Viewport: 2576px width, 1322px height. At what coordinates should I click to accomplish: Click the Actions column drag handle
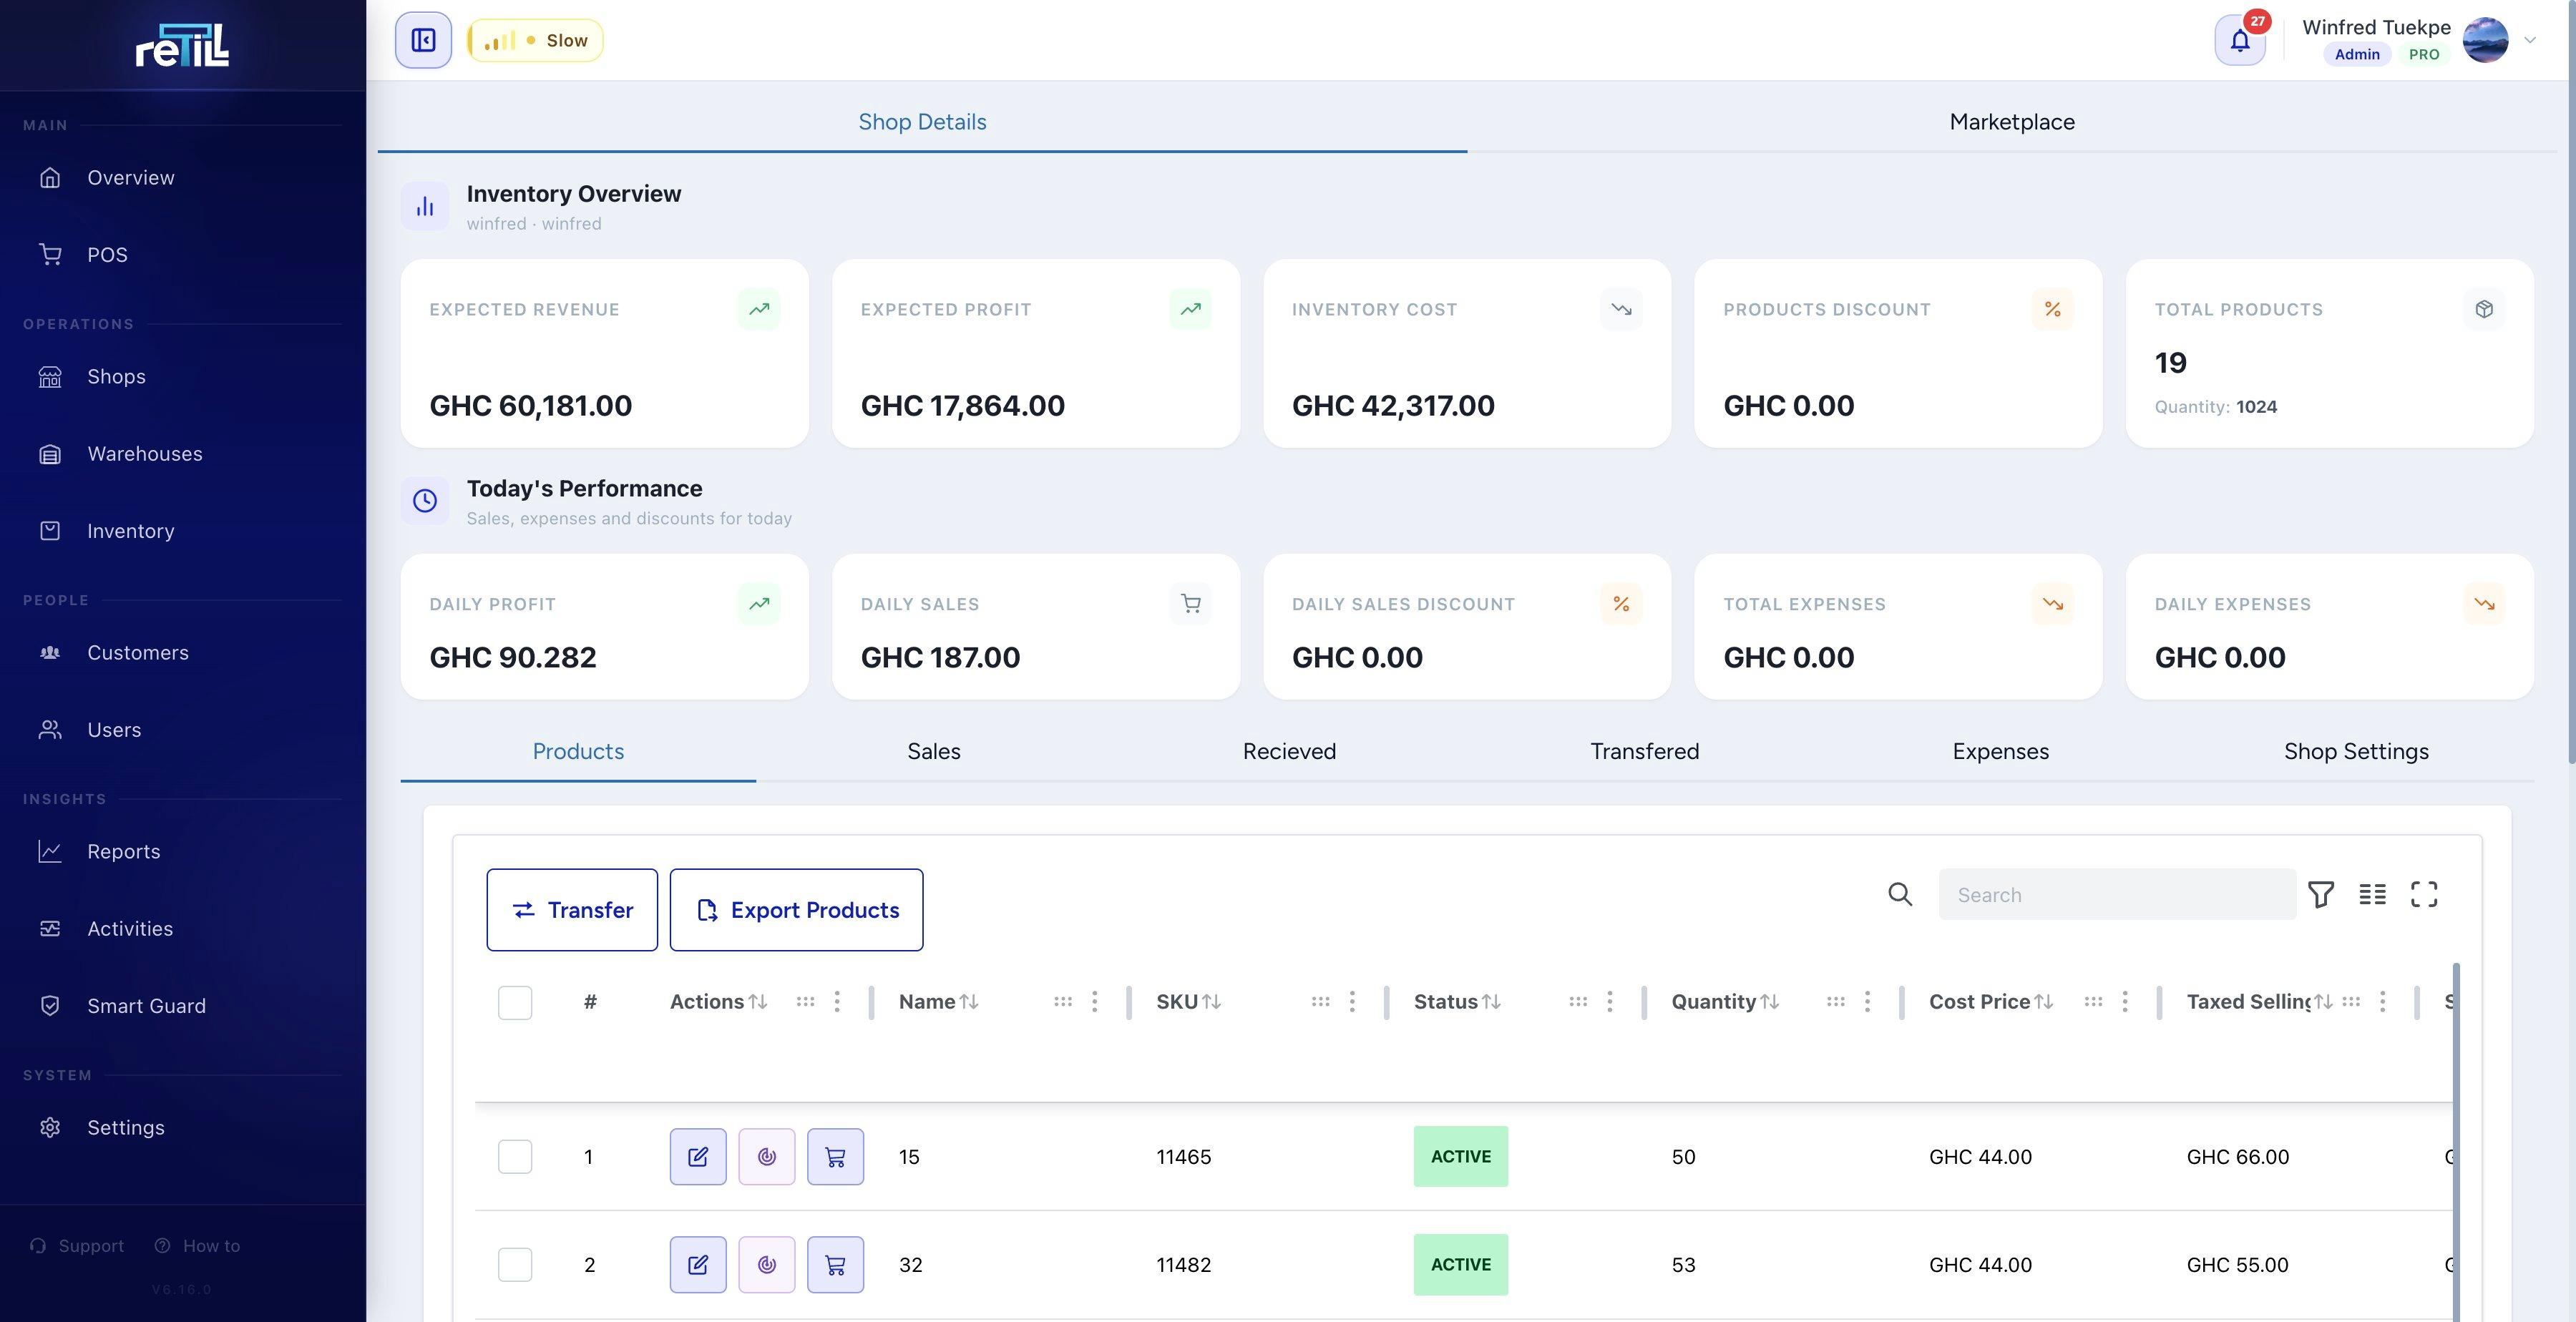click(805, 1001)
